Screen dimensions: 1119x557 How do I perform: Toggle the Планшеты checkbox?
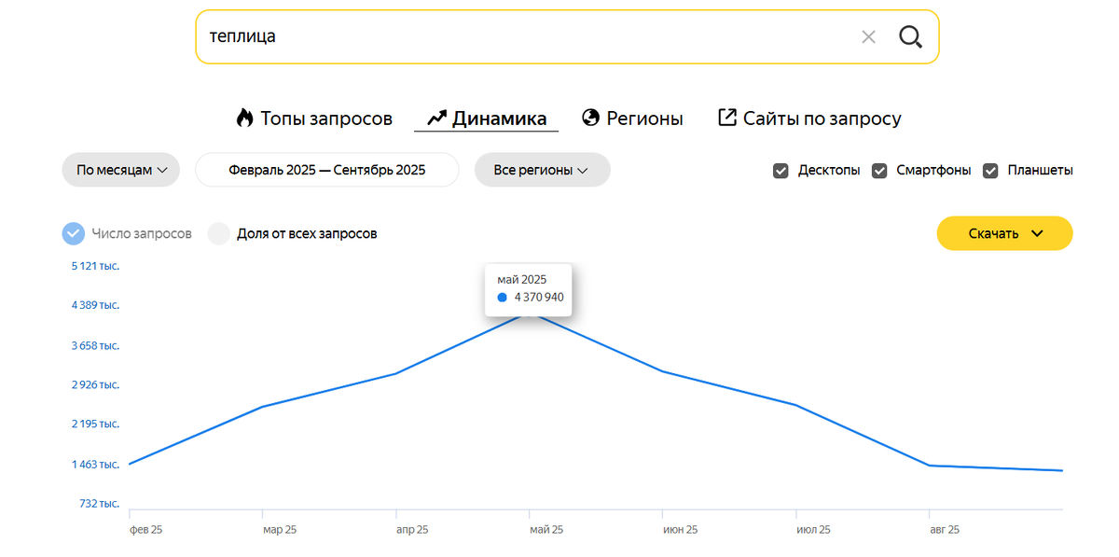(x=990, y=171)
